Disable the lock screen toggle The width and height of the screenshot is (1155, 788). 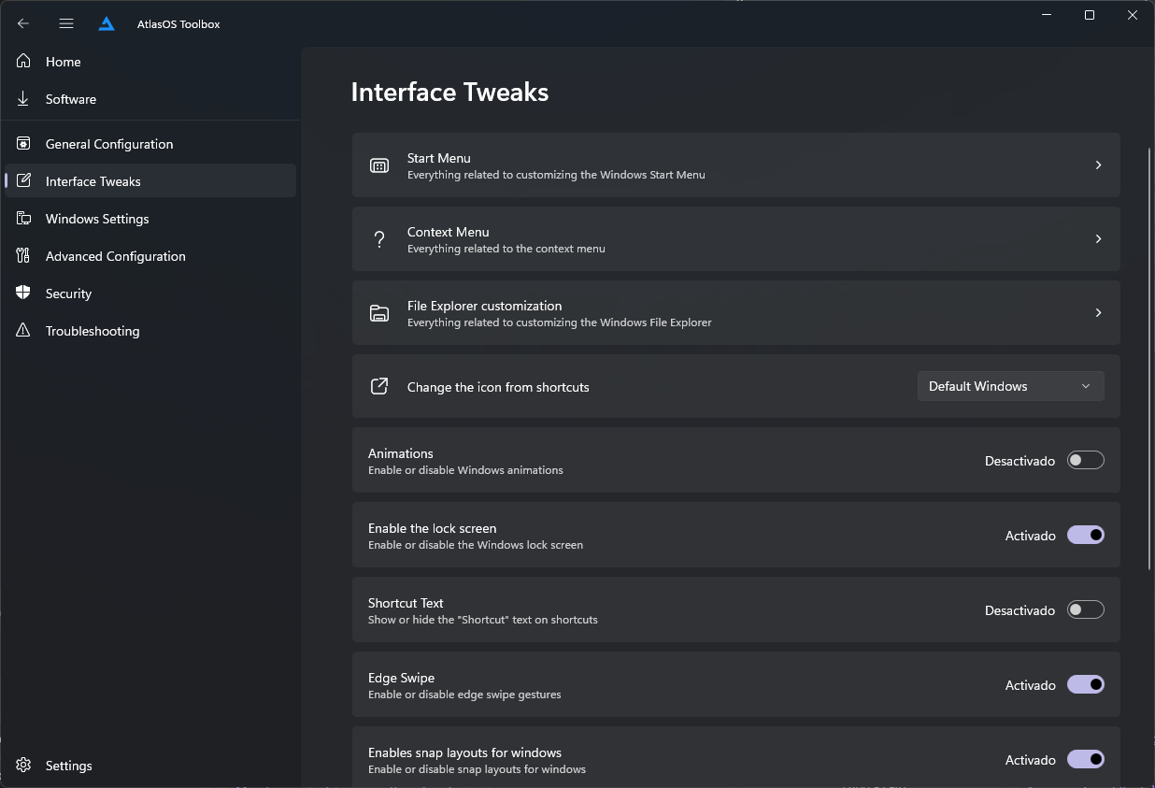(x=1085, y=536)
